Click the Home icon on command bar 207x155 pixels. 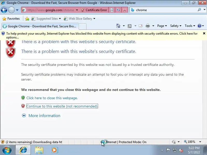[118, 26]
